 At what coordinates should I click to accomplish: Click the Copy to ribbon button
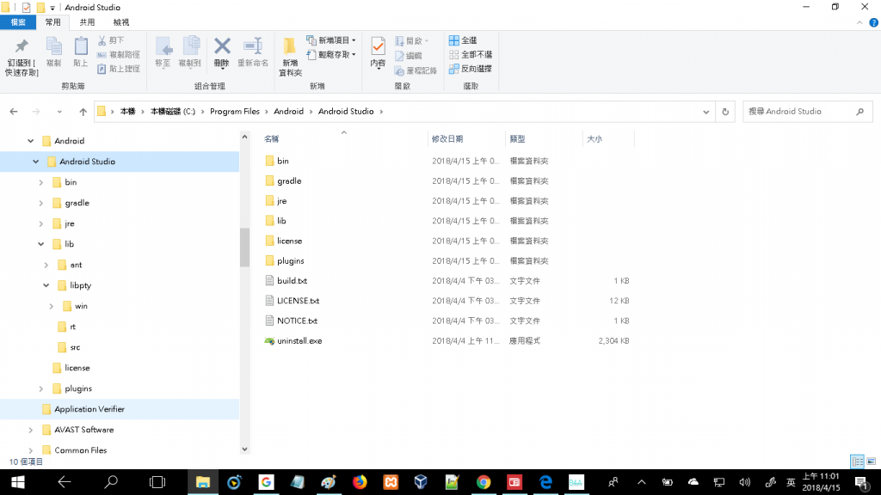click(x=190, y=52)
